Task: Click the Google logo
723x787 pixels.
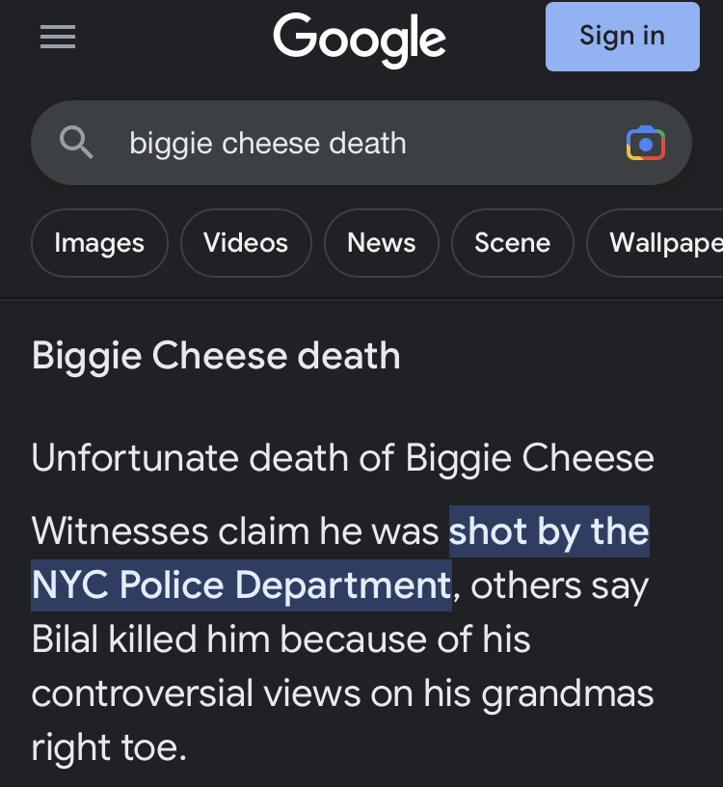Action: pos(360,39)
